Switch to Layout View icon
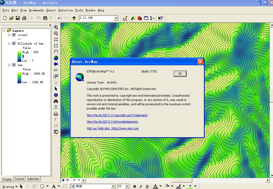The height and width of the screenshot is (189, 273). (x=68, y=180)
